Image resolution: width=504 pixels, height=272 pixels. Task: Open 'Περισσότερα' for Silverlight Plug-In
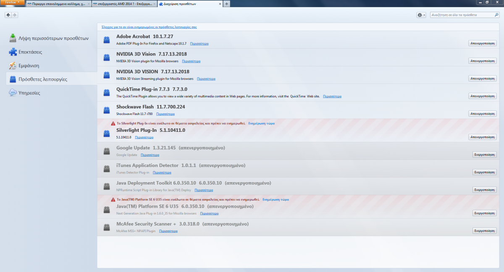(144, 137)
